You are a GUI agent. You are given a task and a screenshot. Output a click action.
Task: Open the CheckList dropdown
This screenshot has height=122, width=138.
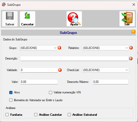(106, 70)
